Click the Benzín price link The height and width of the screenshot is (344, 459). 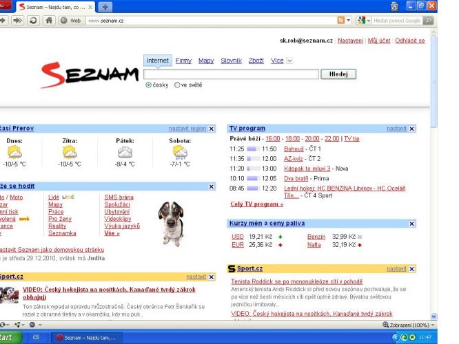pyautogui.click(x=316, y=237)
